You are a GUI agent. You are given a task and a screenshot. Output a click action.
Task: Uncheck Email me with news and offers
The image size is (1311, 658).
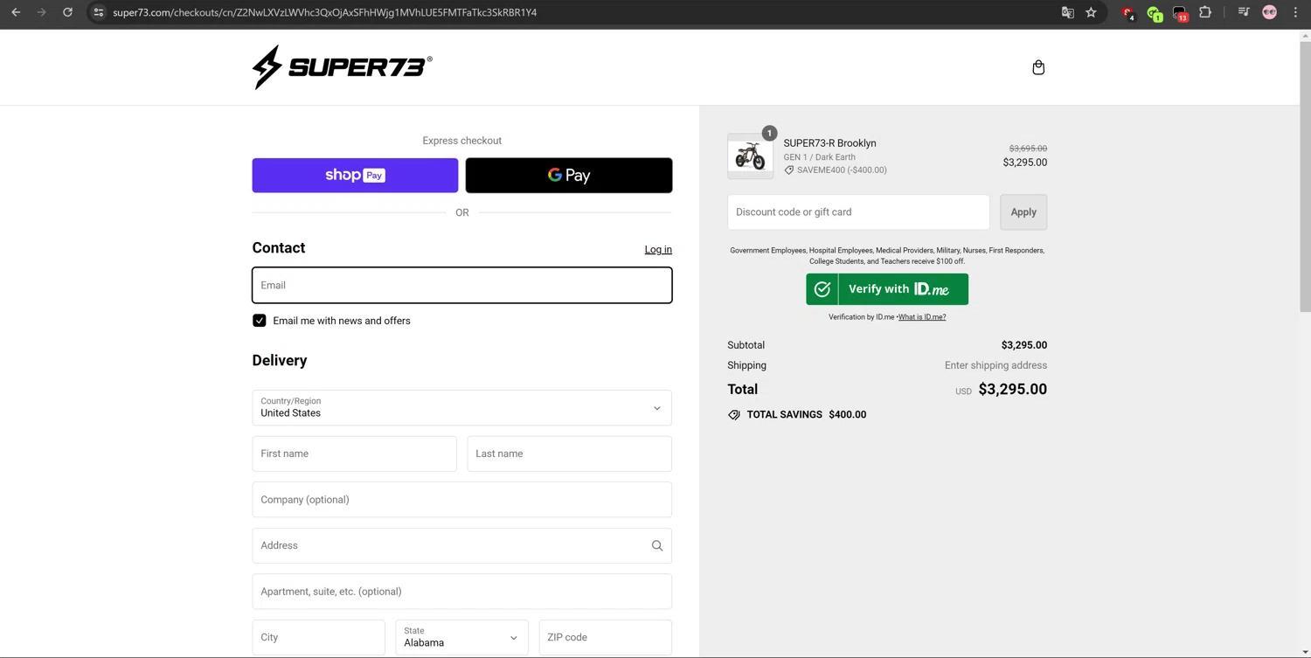(260, 321)
